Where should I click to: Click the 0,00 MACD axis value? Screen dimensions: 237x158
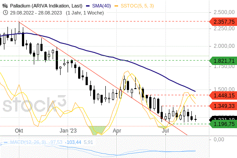(219, 140)
